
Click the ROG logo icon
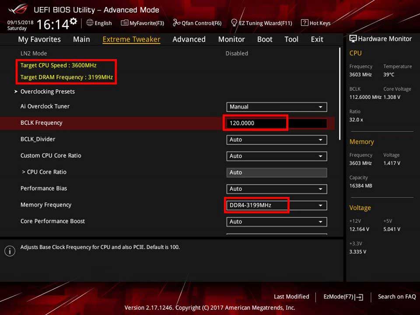click(17, 9)
